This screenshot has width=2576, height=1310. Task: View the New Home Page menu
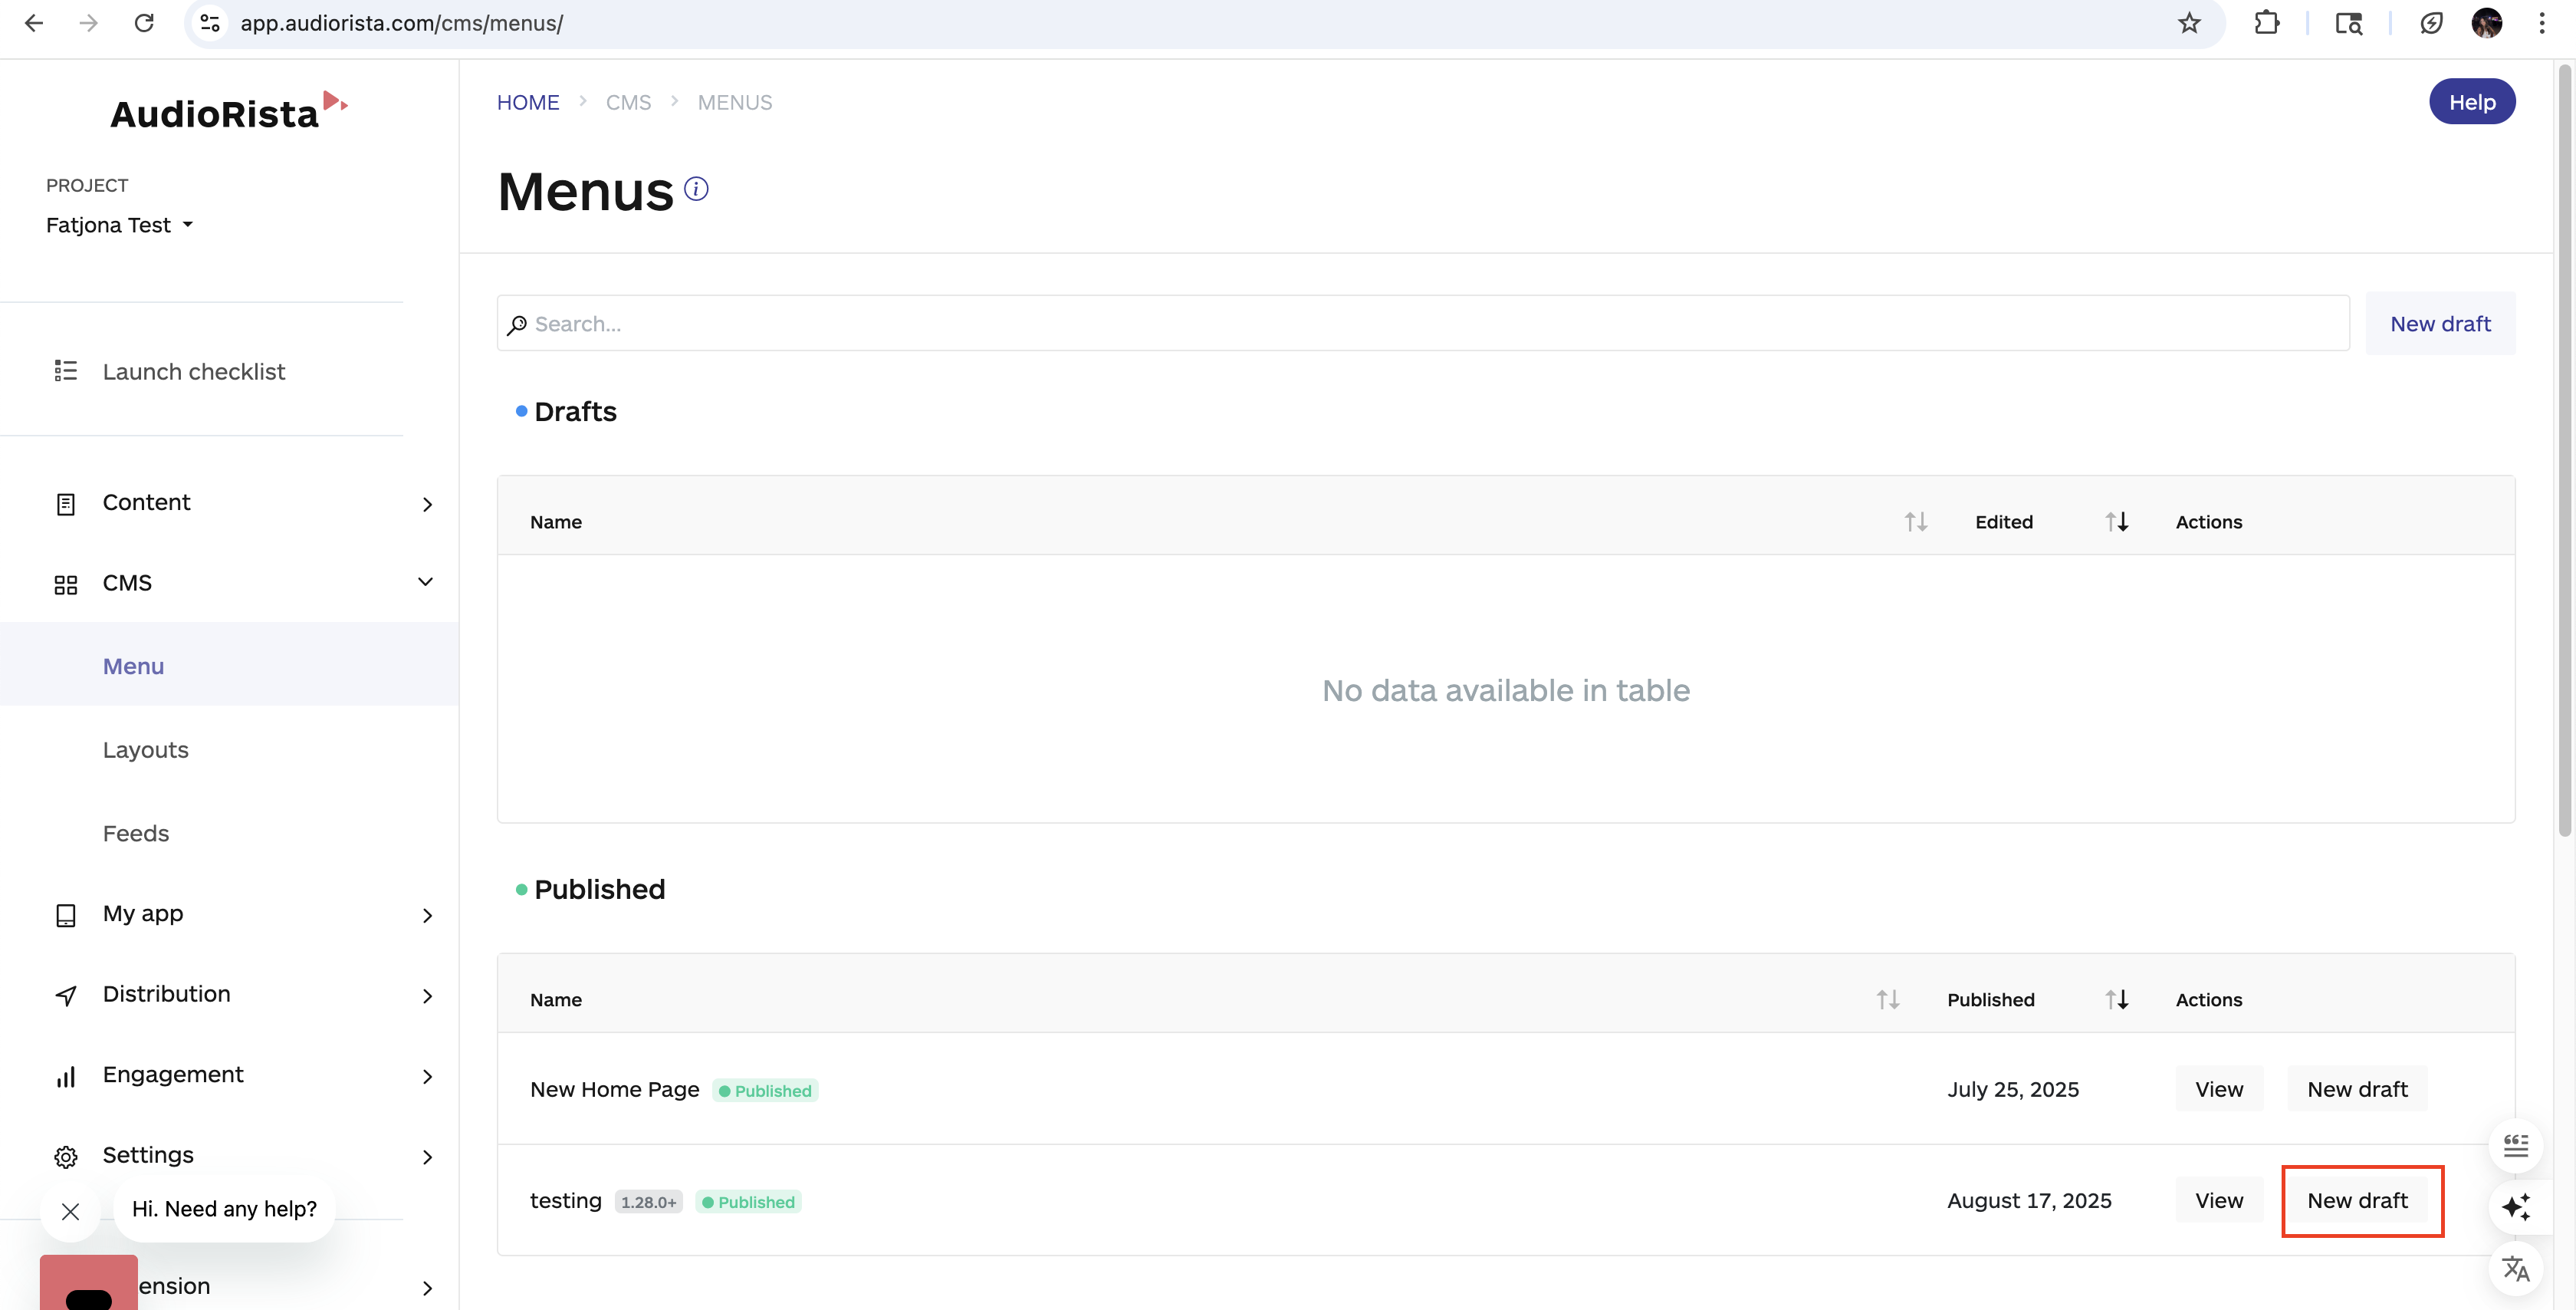pyautogui.click(x=2219, y=1089)
